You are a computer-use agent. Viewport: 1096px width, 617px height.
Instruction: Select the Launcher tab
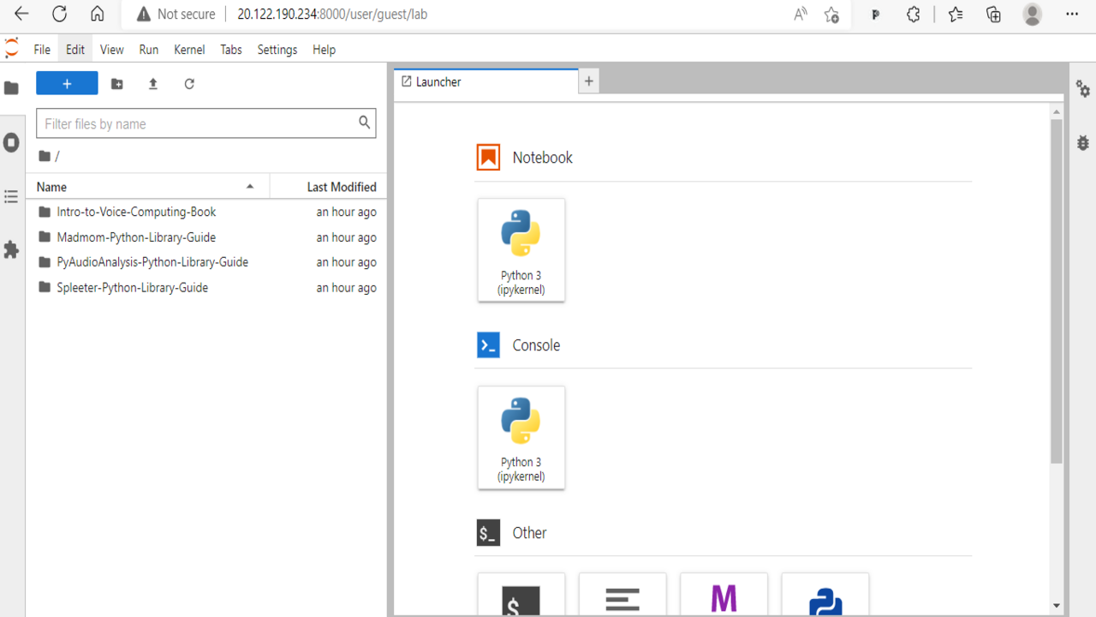486,82
